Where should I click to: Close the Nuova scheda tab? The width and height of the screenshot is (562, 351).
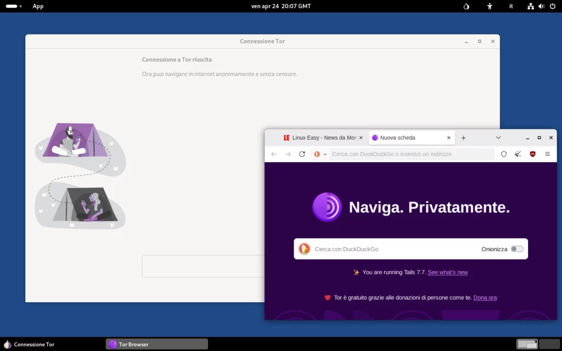click(448, 138)
